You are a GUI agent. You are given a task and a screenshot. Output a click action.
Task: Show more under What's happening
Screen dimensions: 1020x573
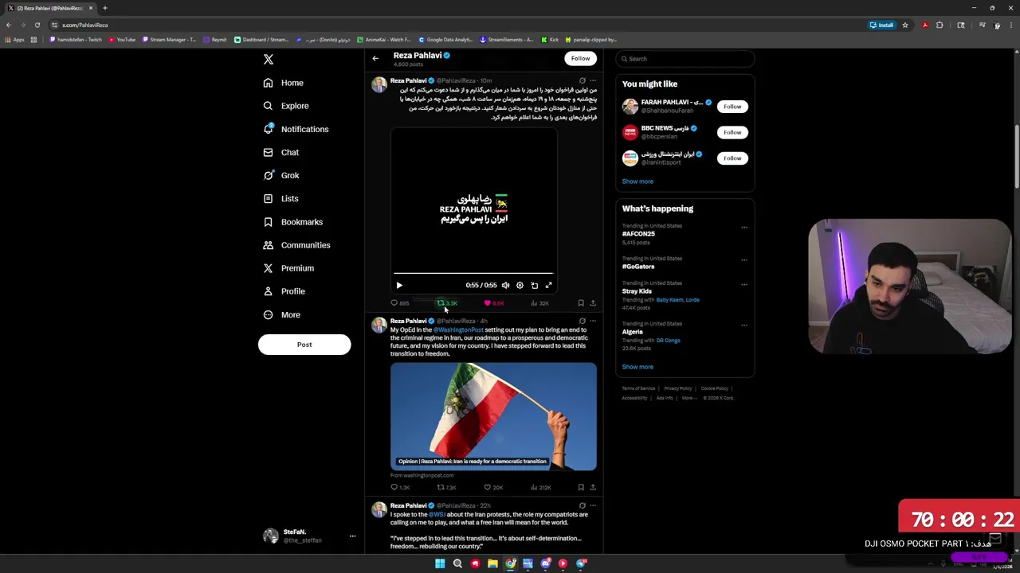coord(637,367)
